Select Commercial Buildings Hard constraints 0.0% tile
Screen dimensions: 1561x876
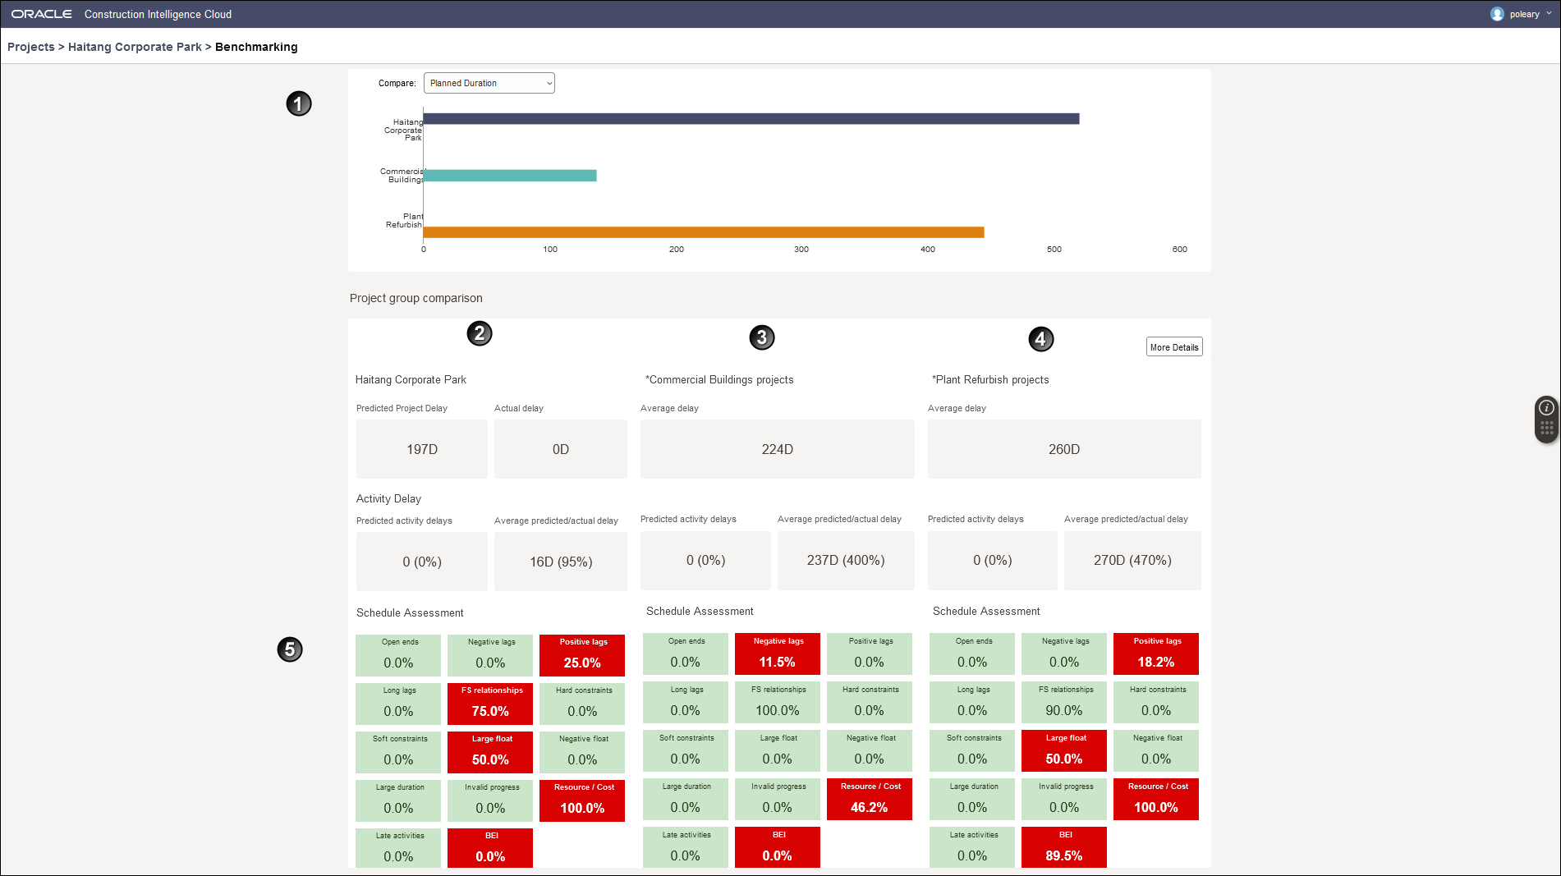869,703
